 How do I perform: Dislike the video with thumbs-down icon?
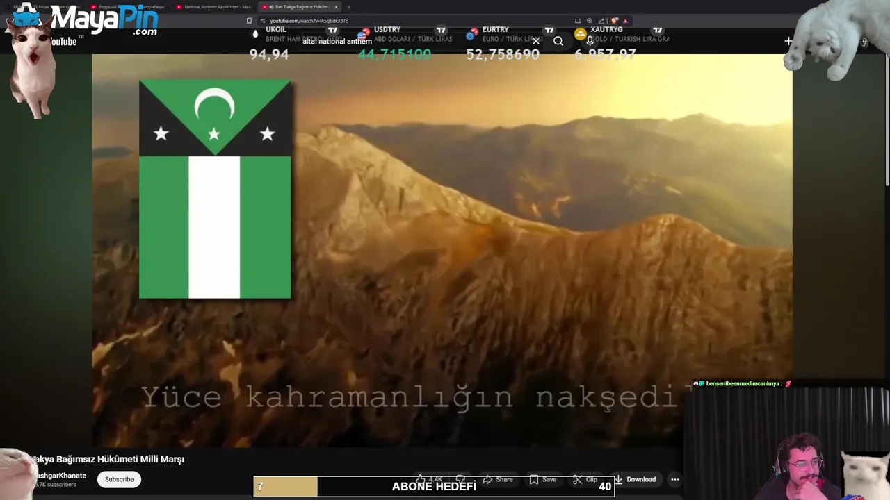[x=460, y=479]
